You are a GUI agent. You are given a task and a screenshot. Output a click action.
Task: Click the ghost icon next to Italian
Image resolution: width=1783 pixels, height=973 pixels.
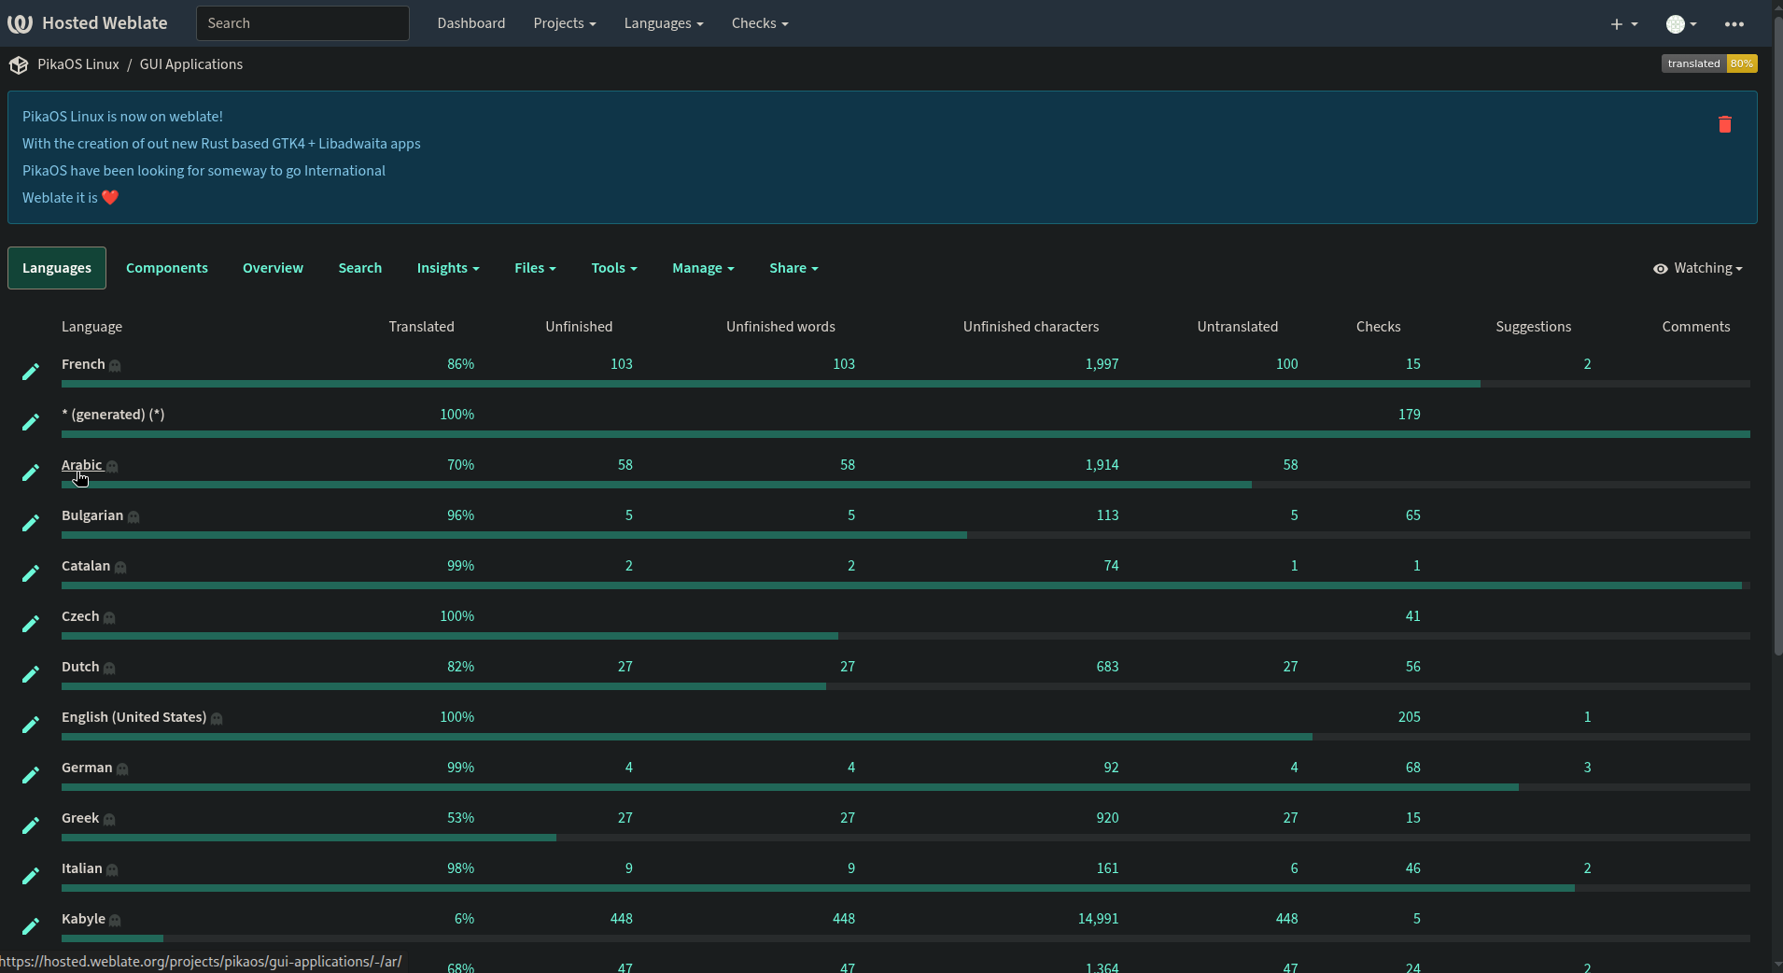point(112,870)
